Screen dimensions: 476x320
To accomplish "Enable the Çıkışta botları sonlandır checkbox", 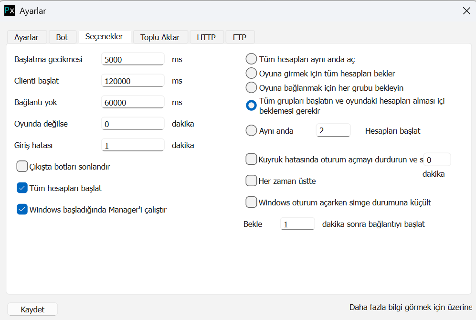I will point(22,167).
